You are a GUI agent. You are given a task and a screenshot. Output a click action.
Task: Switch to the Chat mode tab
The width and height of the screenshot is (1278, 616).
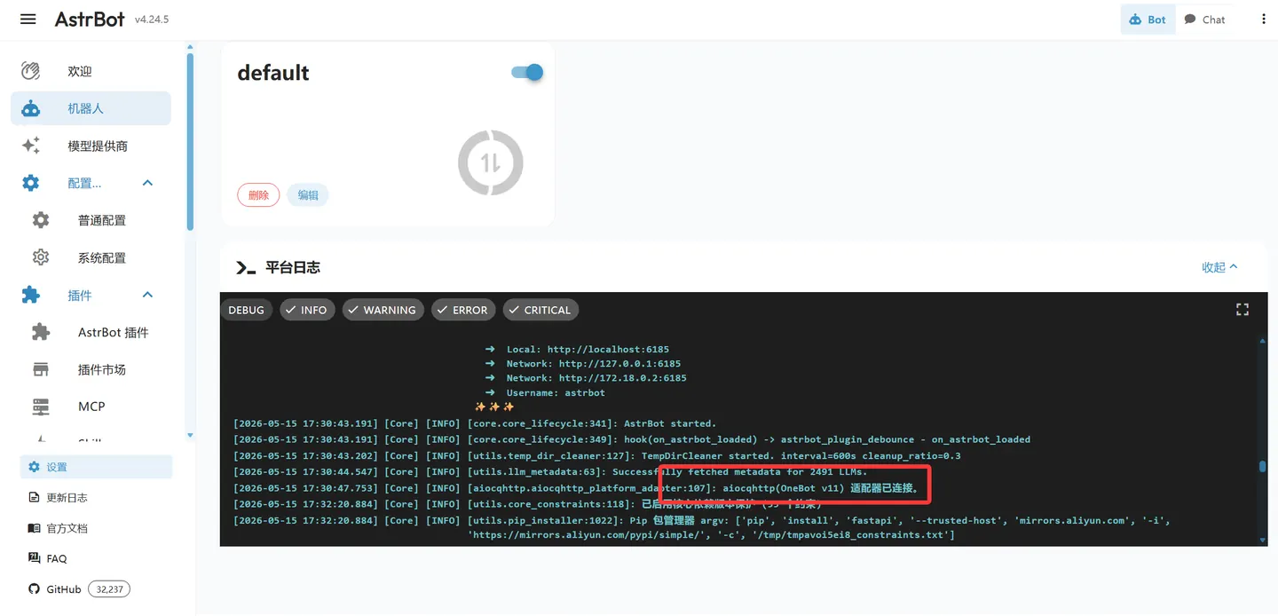point(1204,20)
